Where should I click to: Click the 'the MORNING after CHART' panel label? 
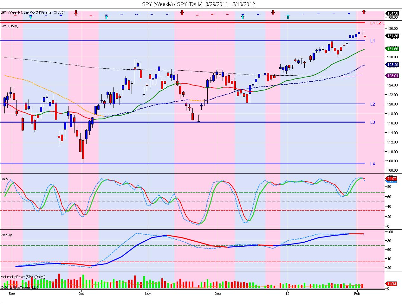point(44,13)
